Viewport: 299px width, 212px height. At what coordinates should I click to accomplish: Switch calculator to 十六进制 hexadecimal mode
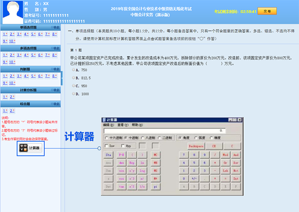tap(107, 138)
